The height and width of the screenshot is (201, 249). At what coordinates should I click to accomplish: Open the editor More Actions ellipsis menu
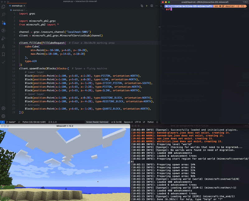coord(157,6)
